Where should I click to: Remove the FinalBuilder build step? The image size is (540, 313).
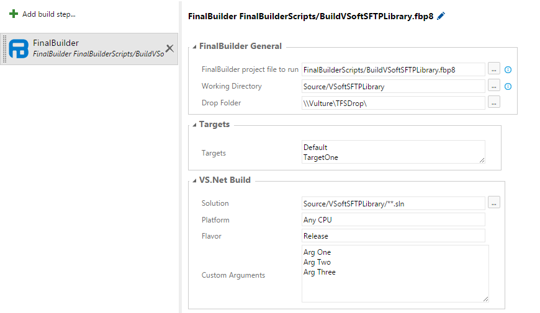pyautogui.click(x=170, y=48)
